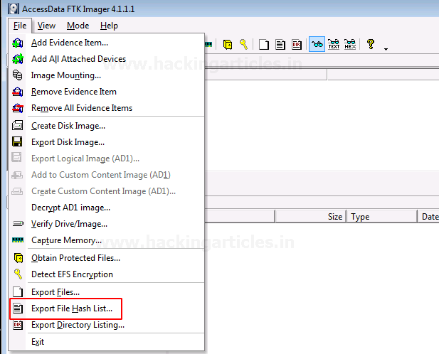
Task: Open the View menu
Action: tap(46, 26)
